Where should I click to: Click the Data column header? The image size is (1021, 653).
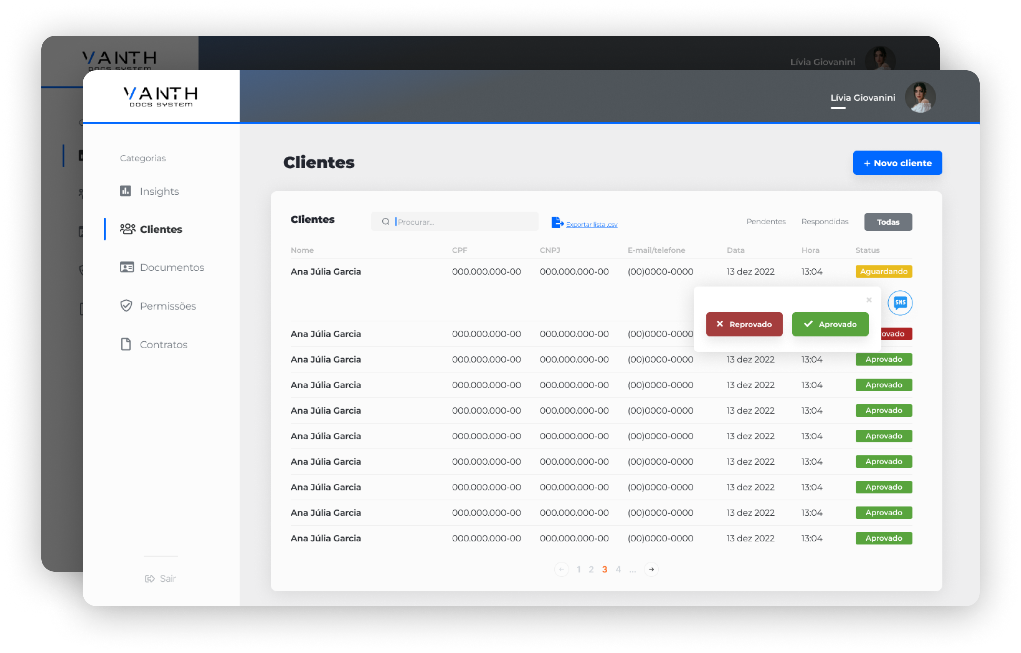coord(736,250)
